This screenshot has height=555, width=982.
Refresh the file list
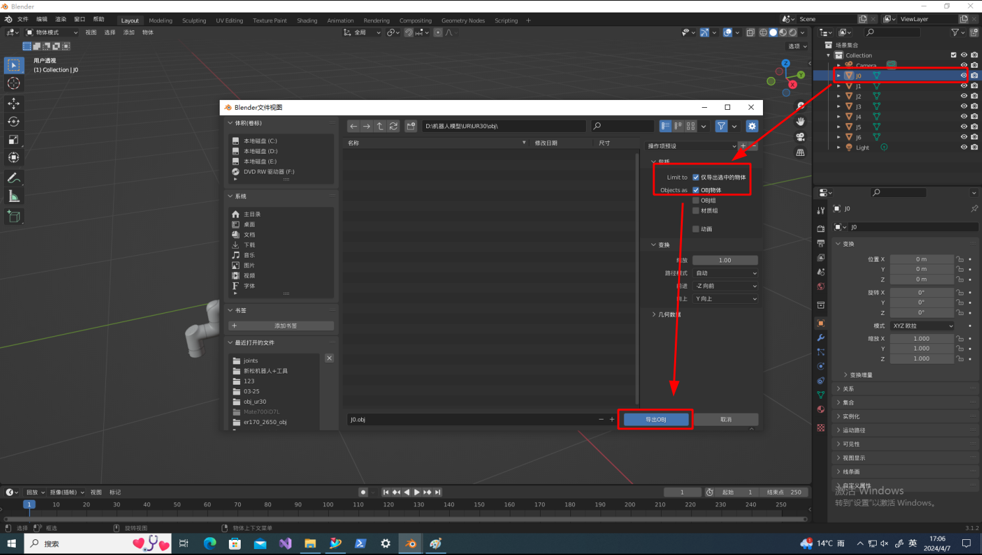(x=393, y=126)
